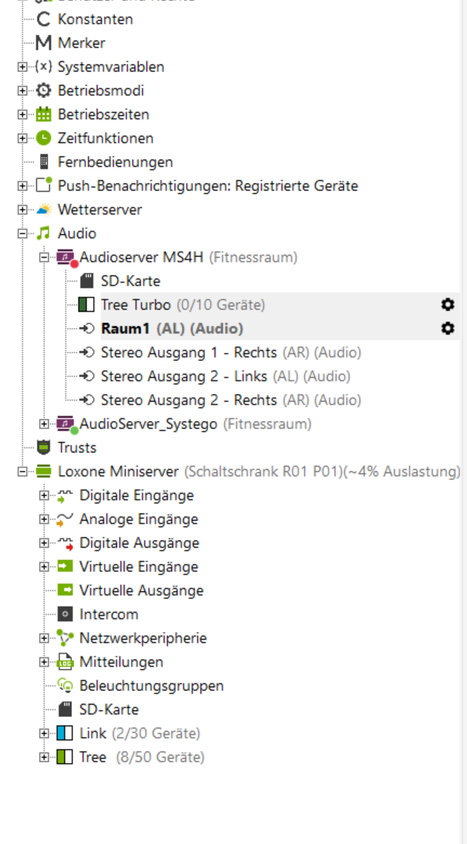Click the AudioServer_Systego icon with green status
This screenshot has width=467, height=844.
point(66,424)
